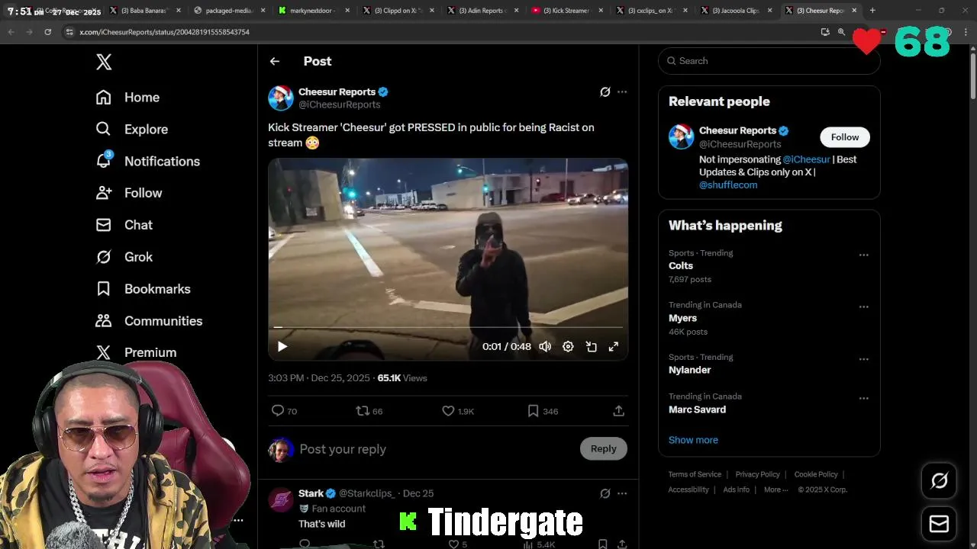Screen dimensions: 977x549
Task: Follow Cheesur Reports
Action: click(845, 137)
